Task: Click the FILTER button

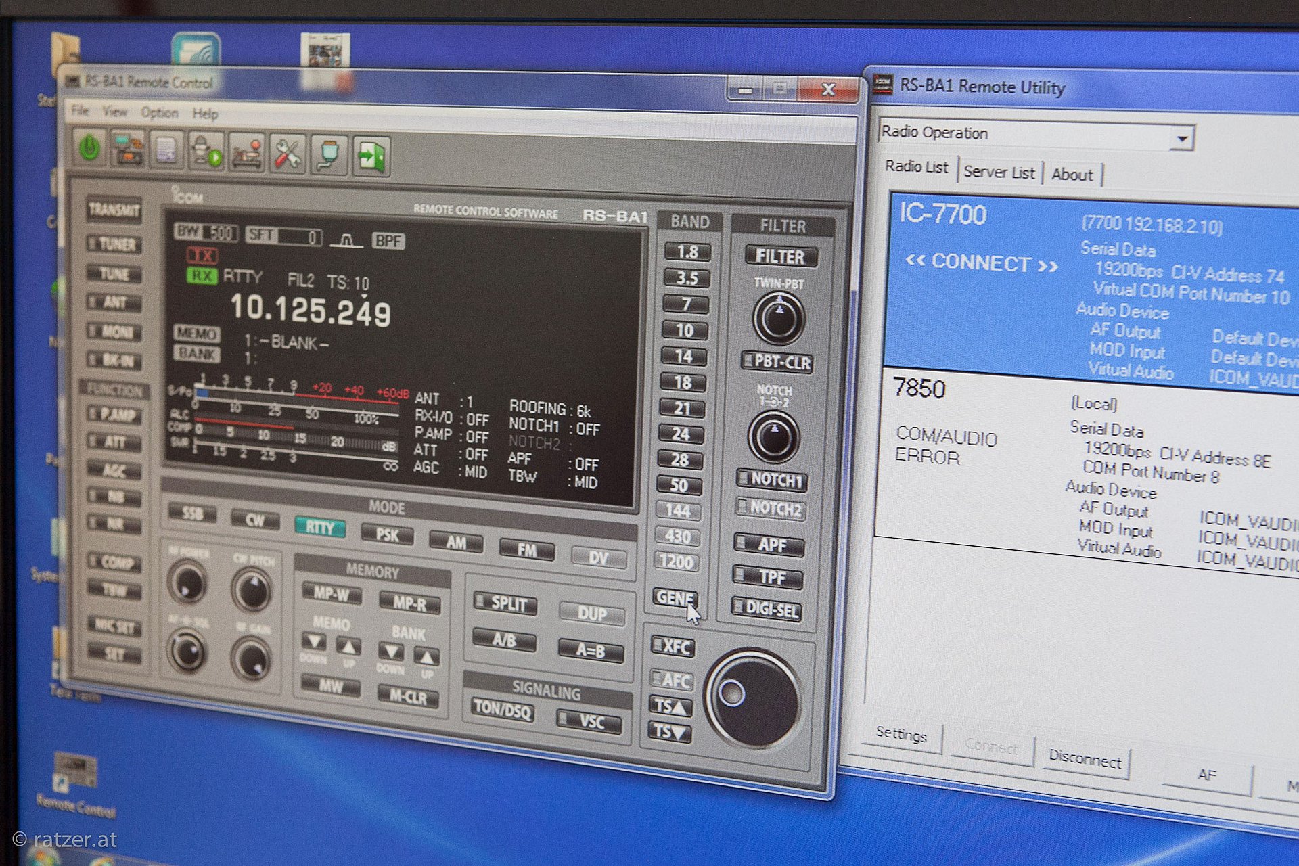Action: click(781, 256)
